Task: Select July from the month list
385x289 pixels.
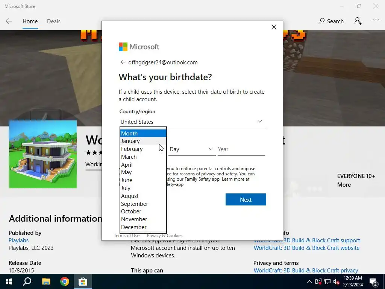Action: click(143, 188)
